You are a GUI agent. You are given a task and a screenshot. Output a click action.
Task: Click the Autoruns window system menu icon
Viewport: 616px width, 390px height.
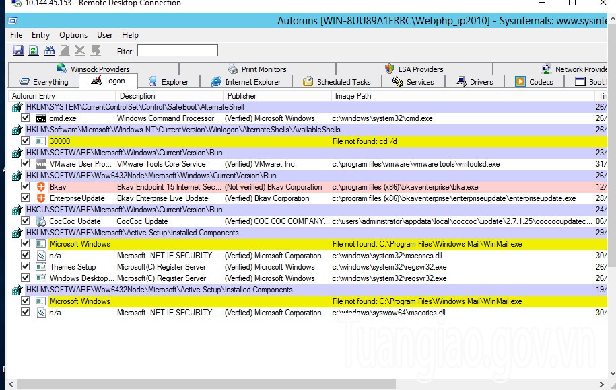[13, 20]
